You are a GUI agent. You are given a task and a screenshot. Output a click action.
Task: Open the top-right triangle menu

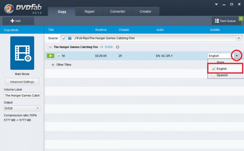coord(216,4)
